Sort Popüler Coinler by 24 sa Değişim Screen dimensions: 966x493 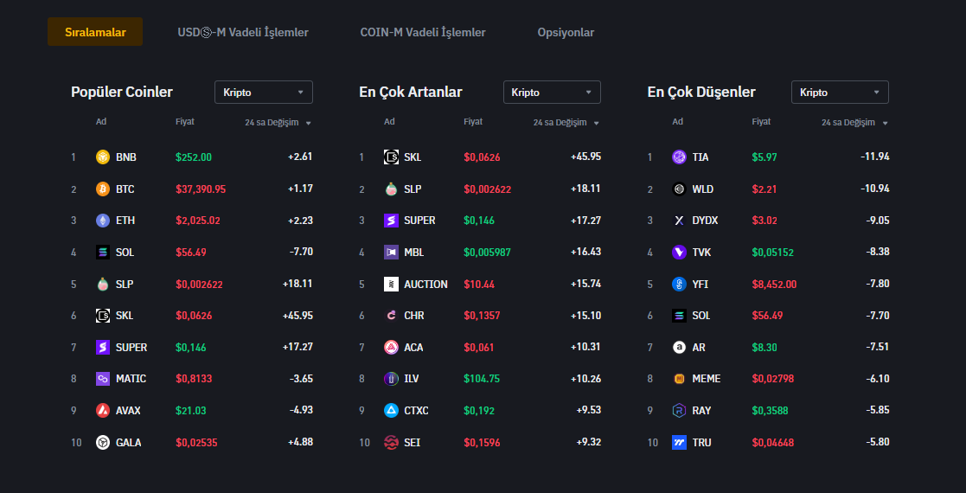point(278,123)
